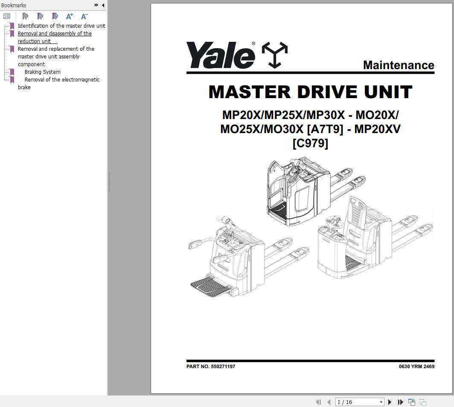454x407 pixels.
Task: Edit the page number input field
Action: [x=354, y=402]
